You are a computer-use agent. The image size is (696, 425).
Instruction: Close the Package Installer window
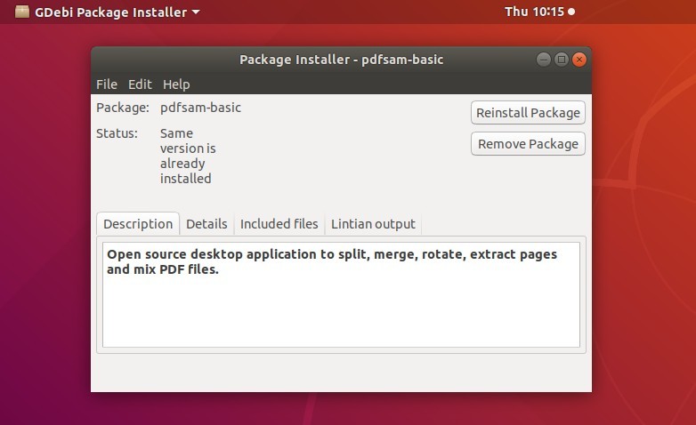coord(579,60)
